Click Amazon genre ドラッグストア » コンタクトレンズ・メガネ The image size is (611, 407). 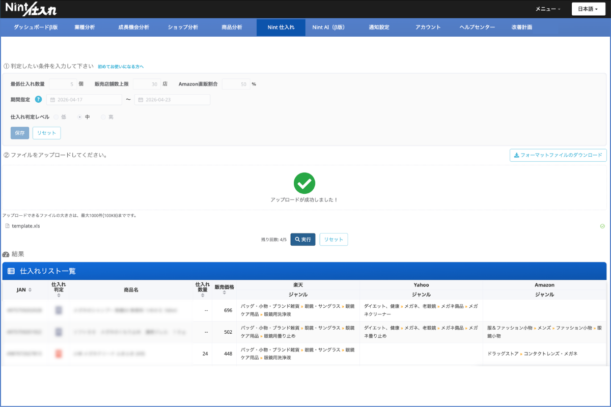(533, 354)
